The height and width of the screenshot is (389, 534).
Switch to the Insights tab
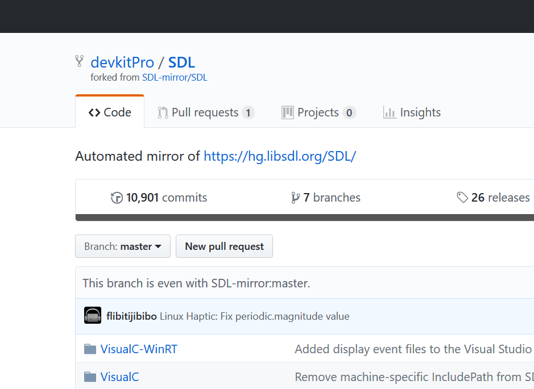(x=412, y=112)
